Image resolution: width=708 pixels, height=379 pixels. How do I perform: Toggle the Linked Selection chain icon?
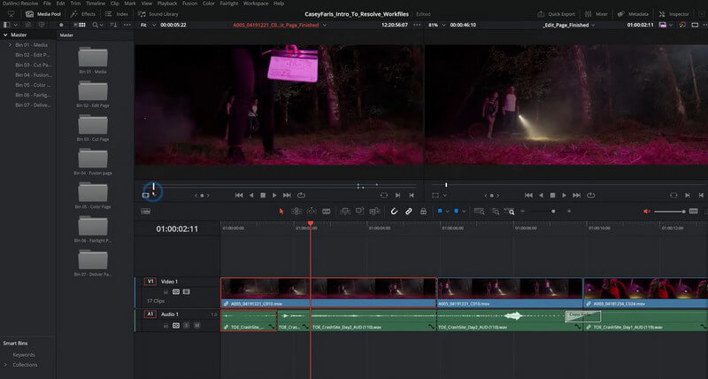click(x=408, y=212)
